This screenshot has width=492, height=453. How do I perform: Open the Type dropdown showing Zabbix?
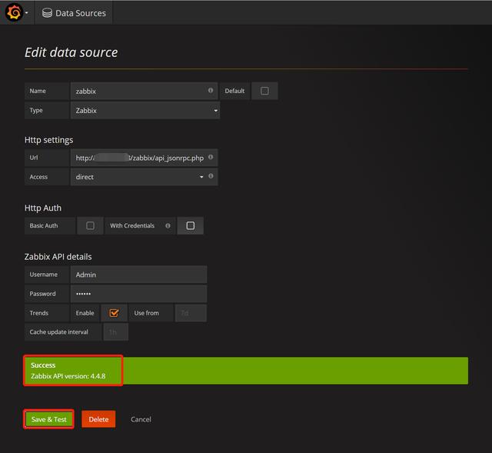click(145, 110)
